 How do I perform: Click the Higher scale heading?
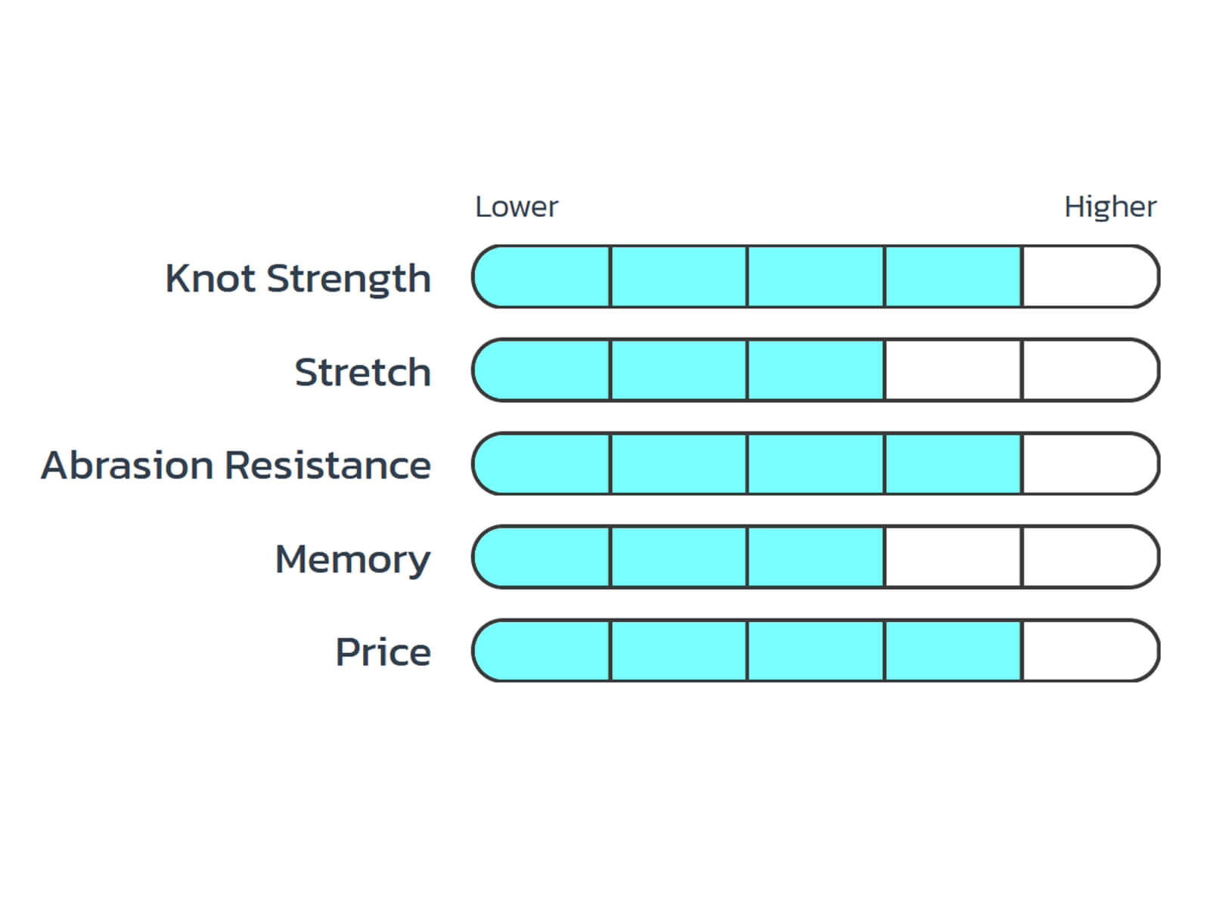[1109, 206]
